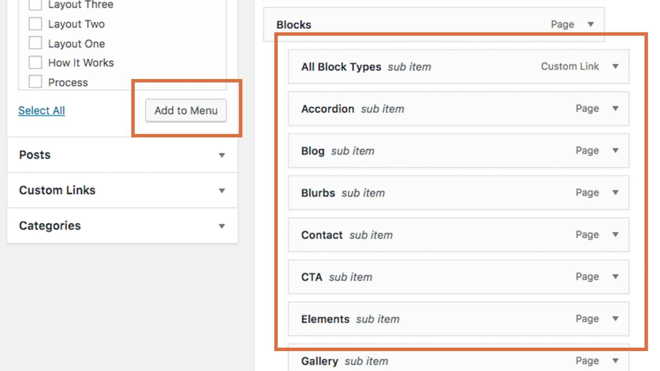Open Blog sub item settings arrow
This screenshot has width=660, height=371.
point(615,150)
